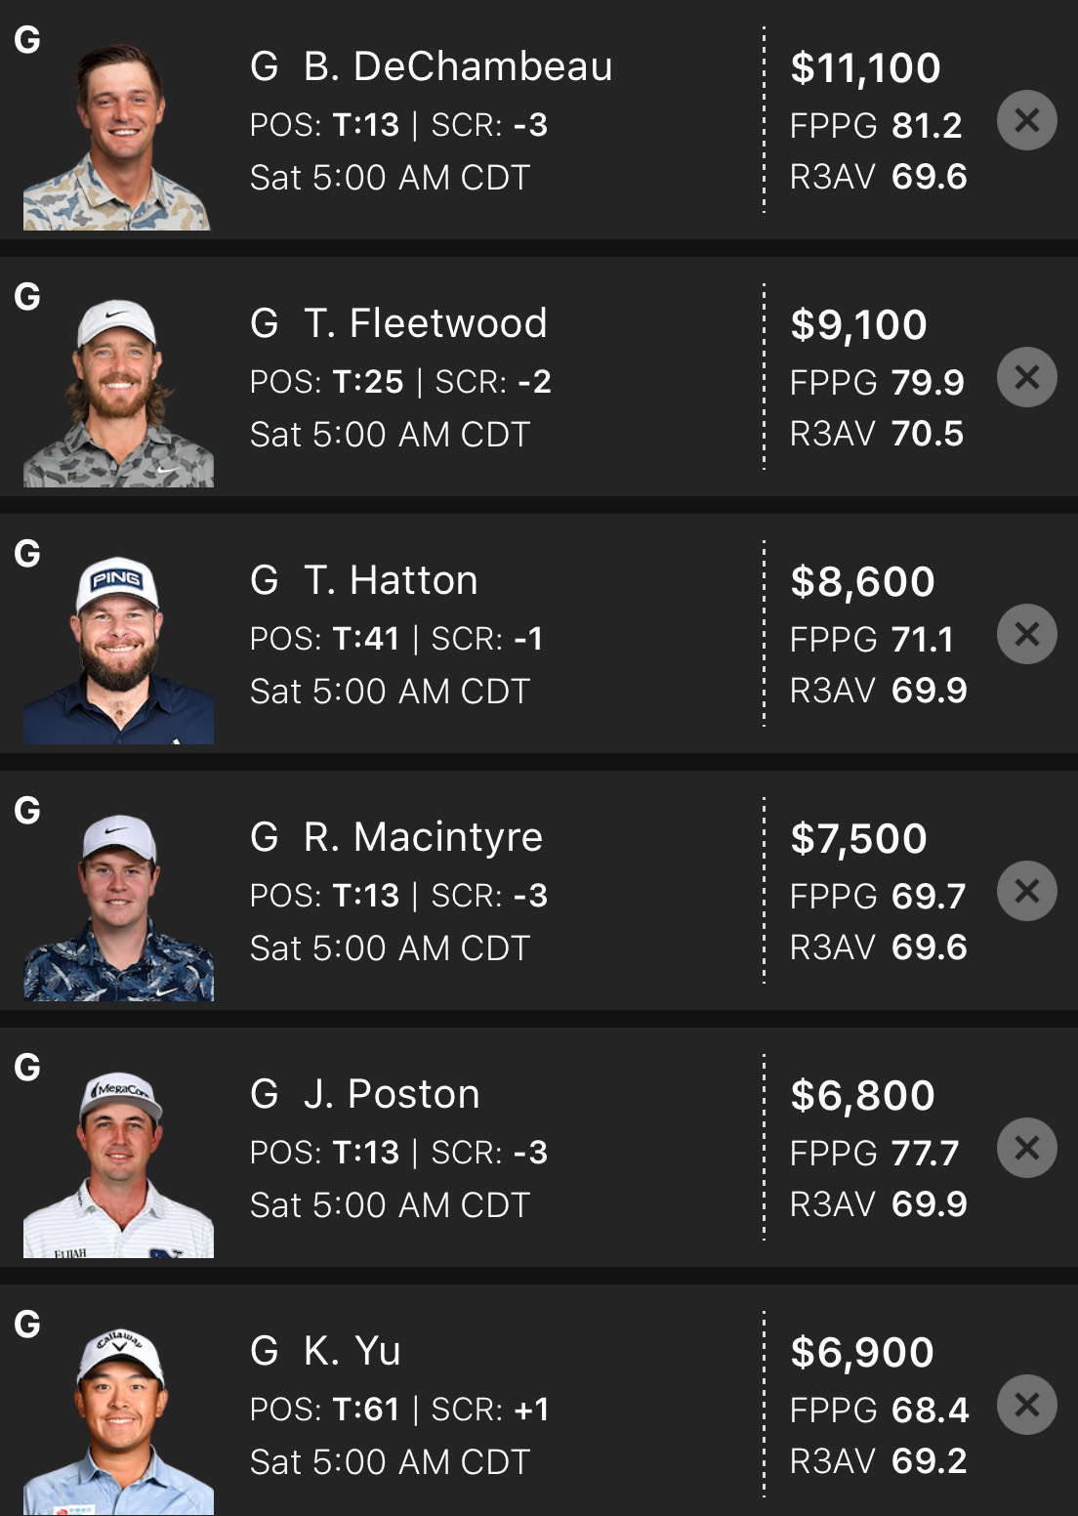
Task: Open B. DeChambeau's player photo
Action: [x=117, y=136]
